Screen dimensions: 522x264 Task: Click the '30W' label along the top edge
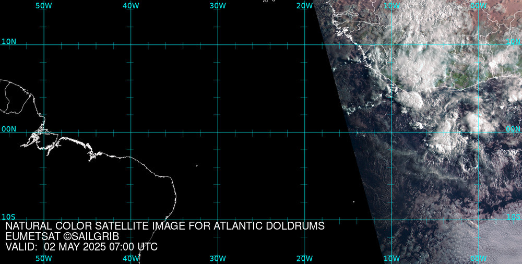click(218, 6)
